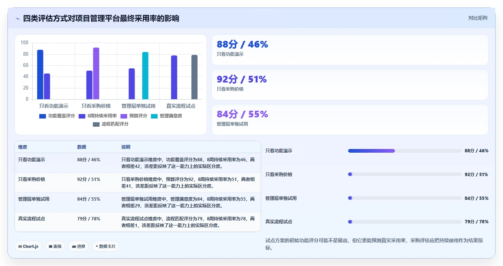Toggle the 8周持续采用率 legend item

point(98,116)
